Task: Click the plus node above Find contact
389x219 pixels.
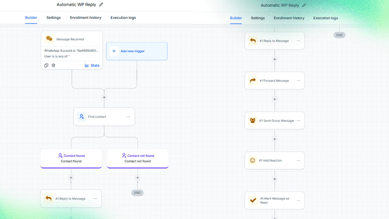Action: click(104, 97)
